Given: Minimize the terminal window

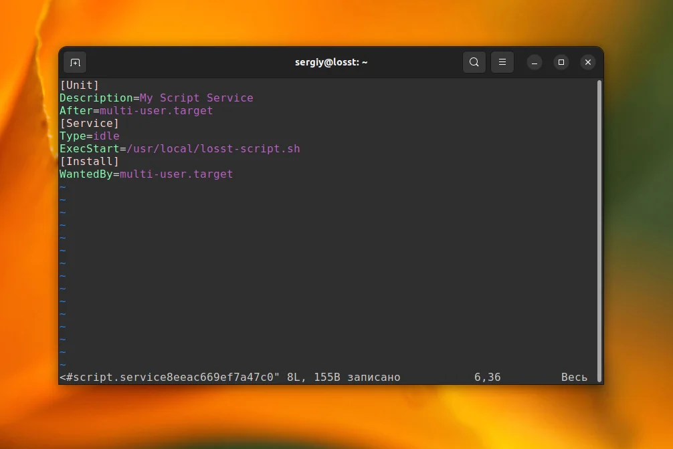Looking at the screenshot, I should pos(535,63).
